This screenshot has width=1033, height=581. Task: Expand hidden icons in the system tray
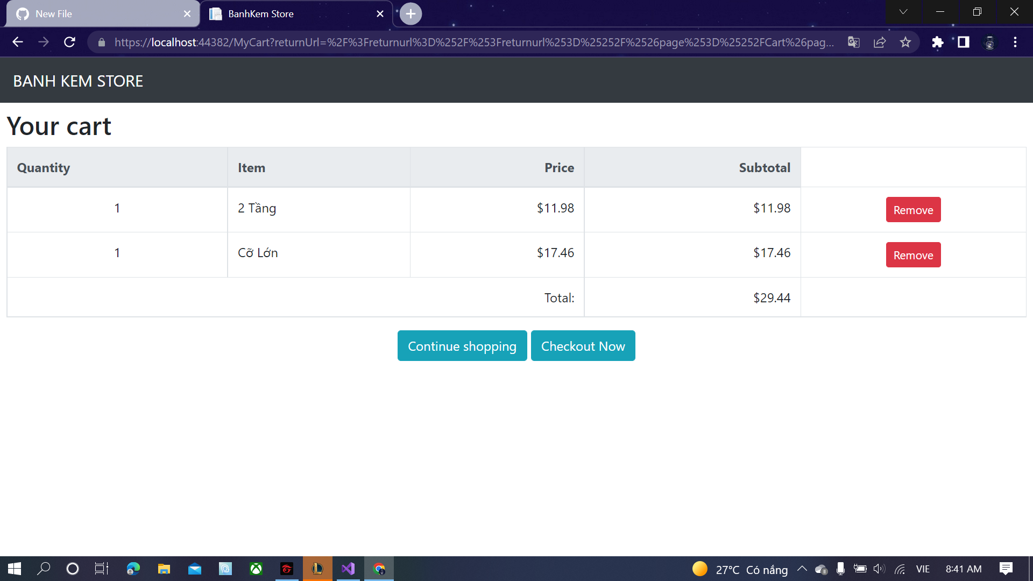pos(801,569)
